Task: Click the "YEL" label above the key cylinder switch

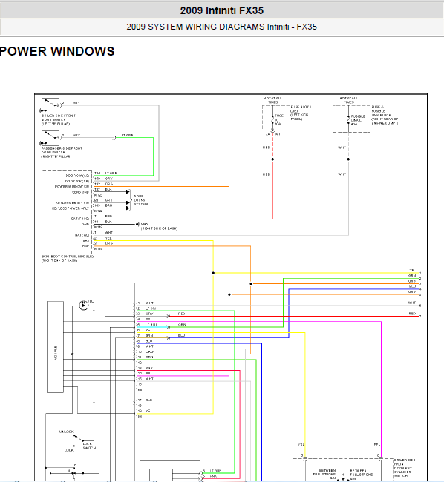Action: click(301, 444)
